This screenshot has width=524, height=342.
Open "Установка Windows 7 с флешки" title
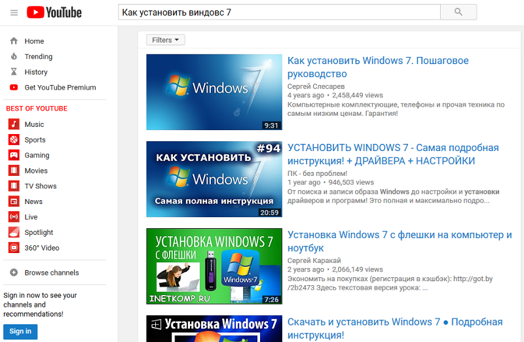(x=400, y=241)
